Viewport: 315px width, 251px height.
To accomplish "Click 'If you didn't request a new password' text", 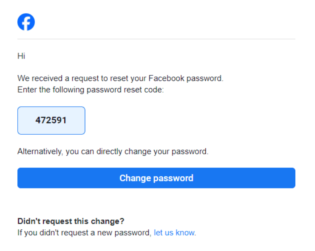I will [84, 233].
